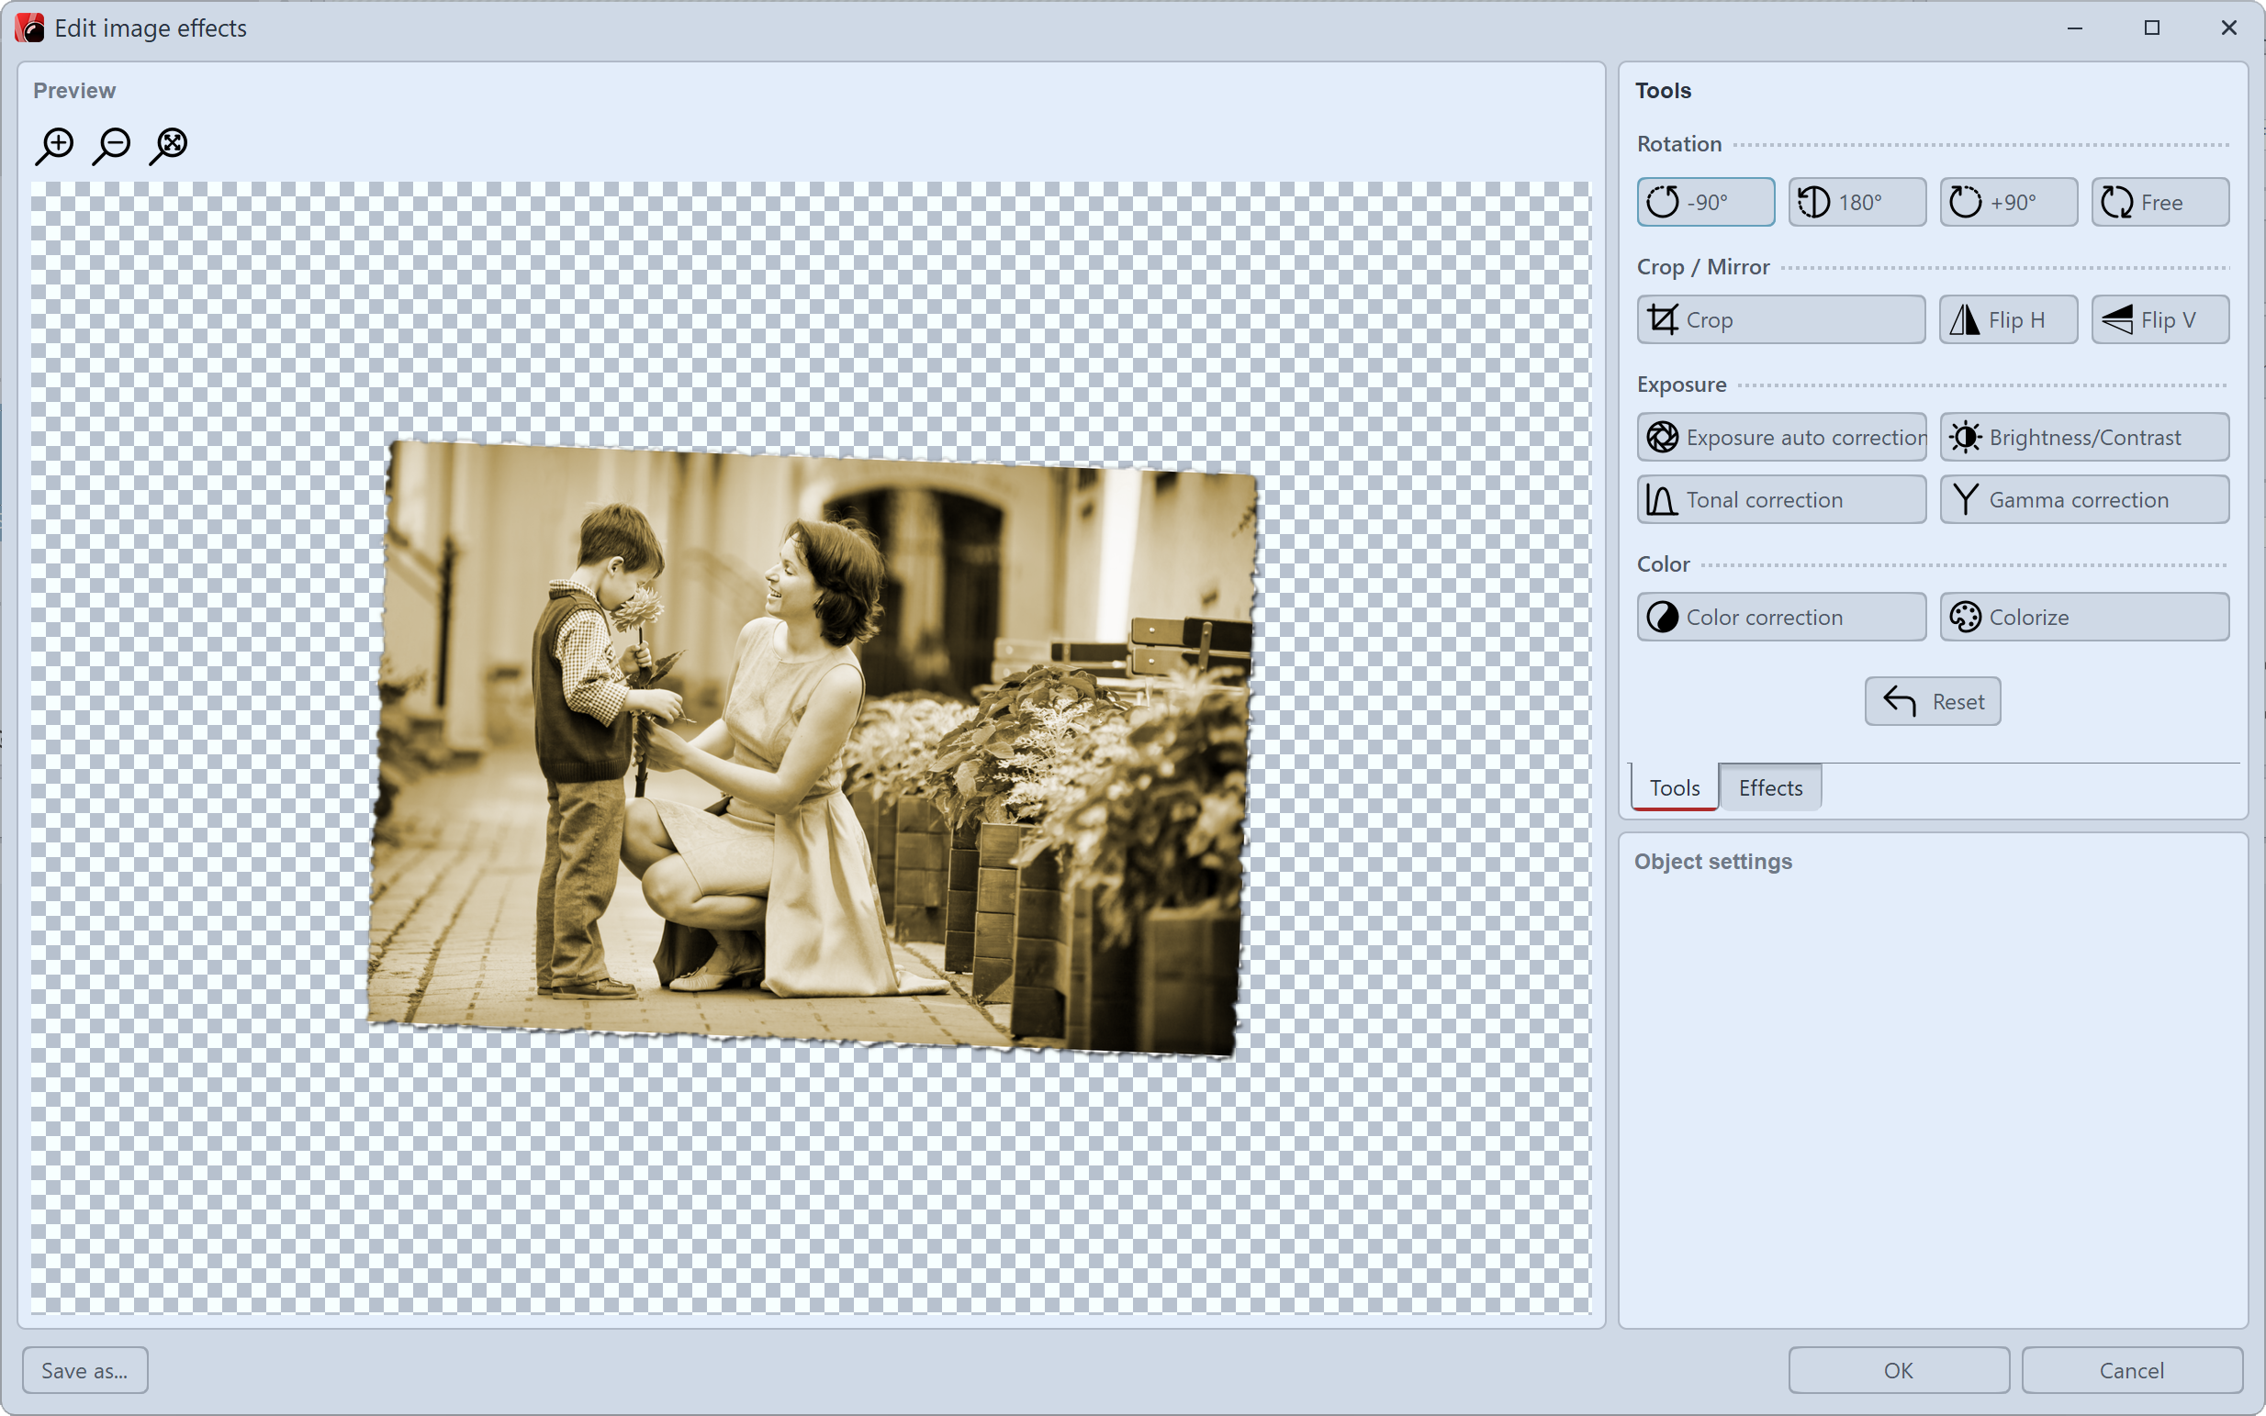Rotate the image 180 degrees

(x=1857, y=201)
